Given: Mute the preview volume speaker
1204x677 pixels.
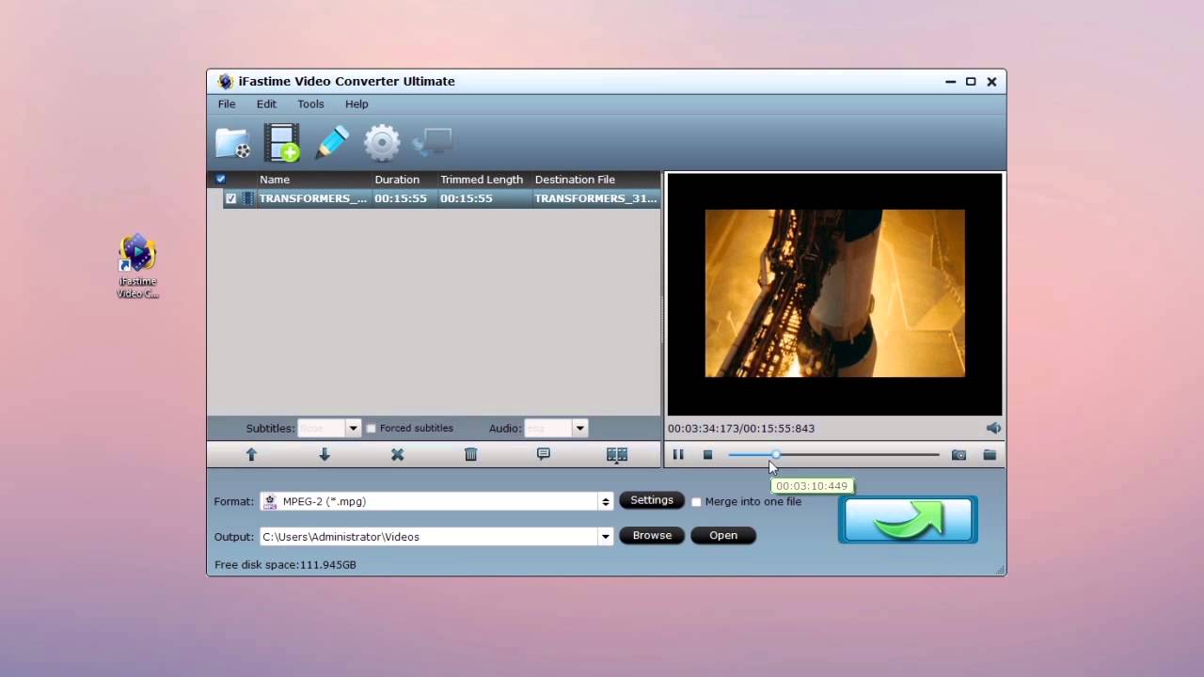Looking at the screenshot, I should coord(993,428).
